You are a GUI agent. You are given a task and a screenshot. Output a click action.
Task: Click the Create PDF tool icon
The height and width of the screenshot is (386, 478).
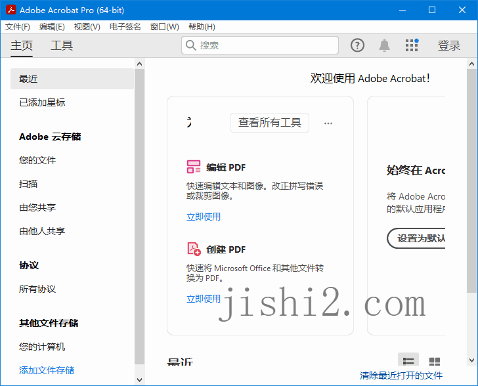[194, 249]
